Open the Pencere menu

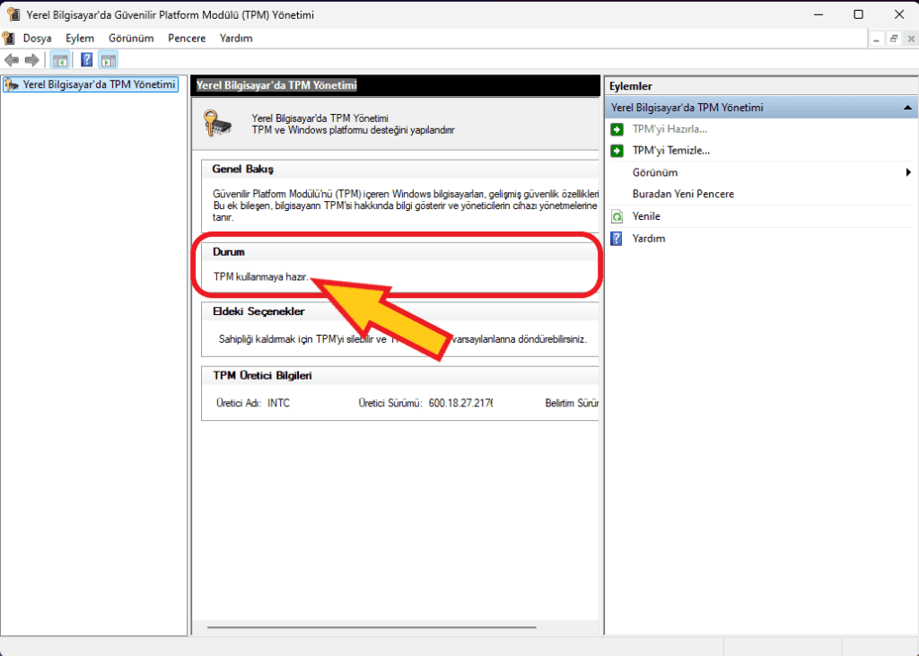[x=187, y=39]
